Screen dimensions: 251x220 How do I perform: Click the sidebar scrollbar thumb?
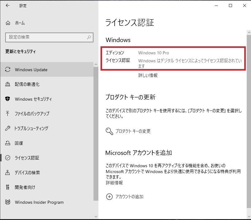[96, 134]
